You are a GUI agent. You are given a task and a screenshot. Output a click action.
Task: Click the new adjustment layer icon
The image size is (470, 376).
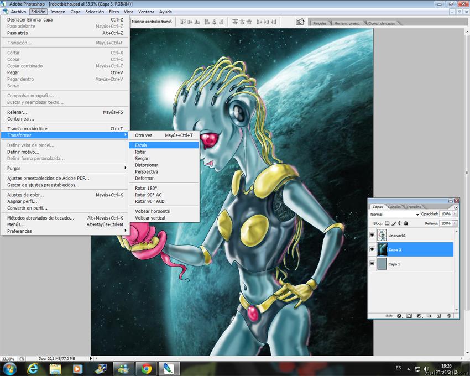coord(419,316)
